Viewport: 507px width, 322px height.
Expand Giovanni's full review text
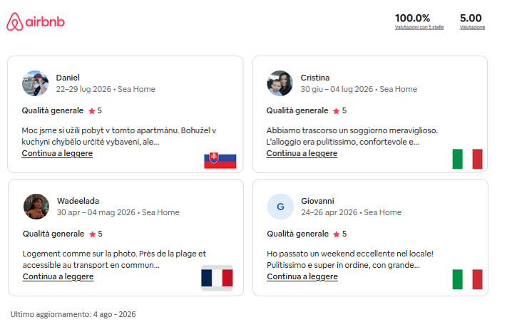pos(302,277)
